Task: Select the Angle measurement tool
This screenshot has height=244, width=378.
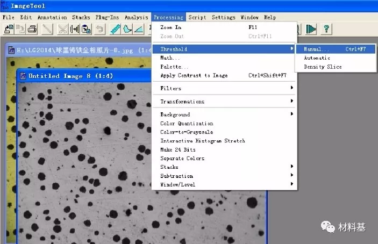Action: point(139,29)
